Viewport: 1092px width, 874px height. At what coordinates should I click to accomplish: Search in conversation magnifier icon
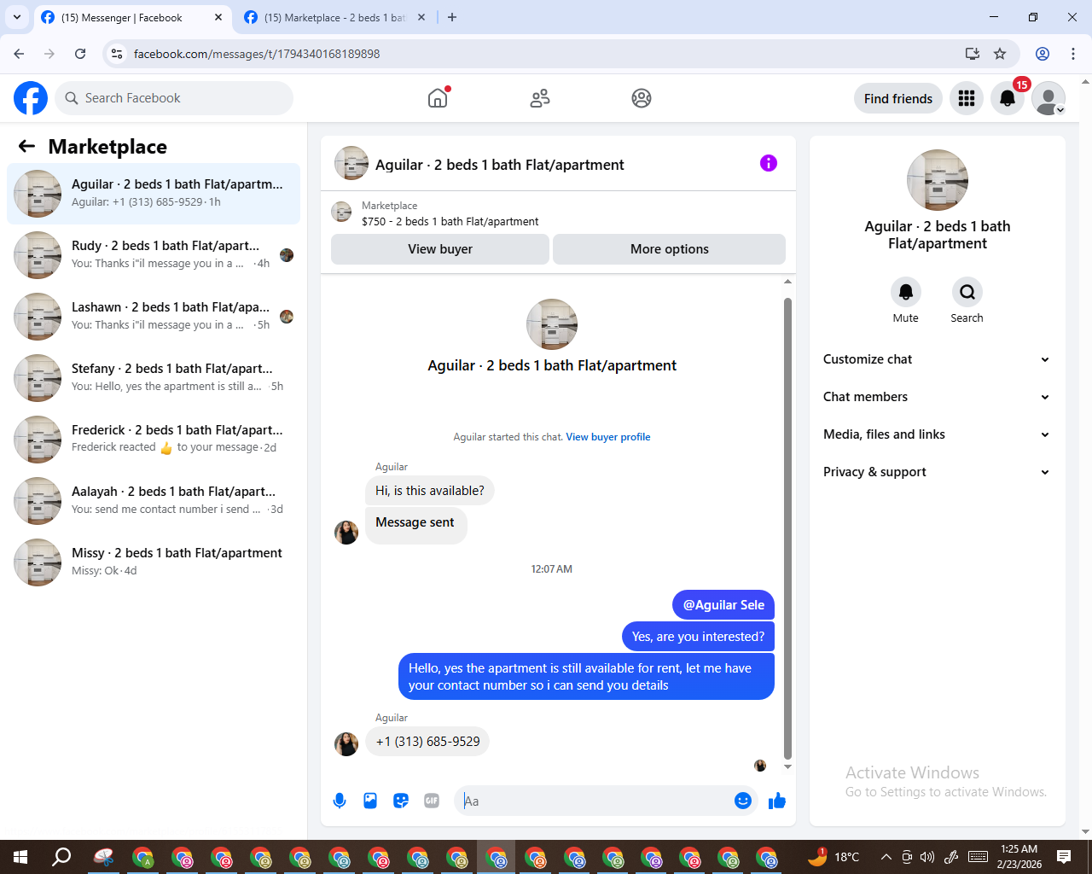pos(967,292)
